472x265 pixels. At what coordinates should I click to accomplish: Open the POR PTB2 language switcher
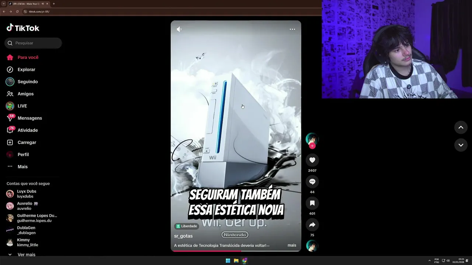[437, 261]
